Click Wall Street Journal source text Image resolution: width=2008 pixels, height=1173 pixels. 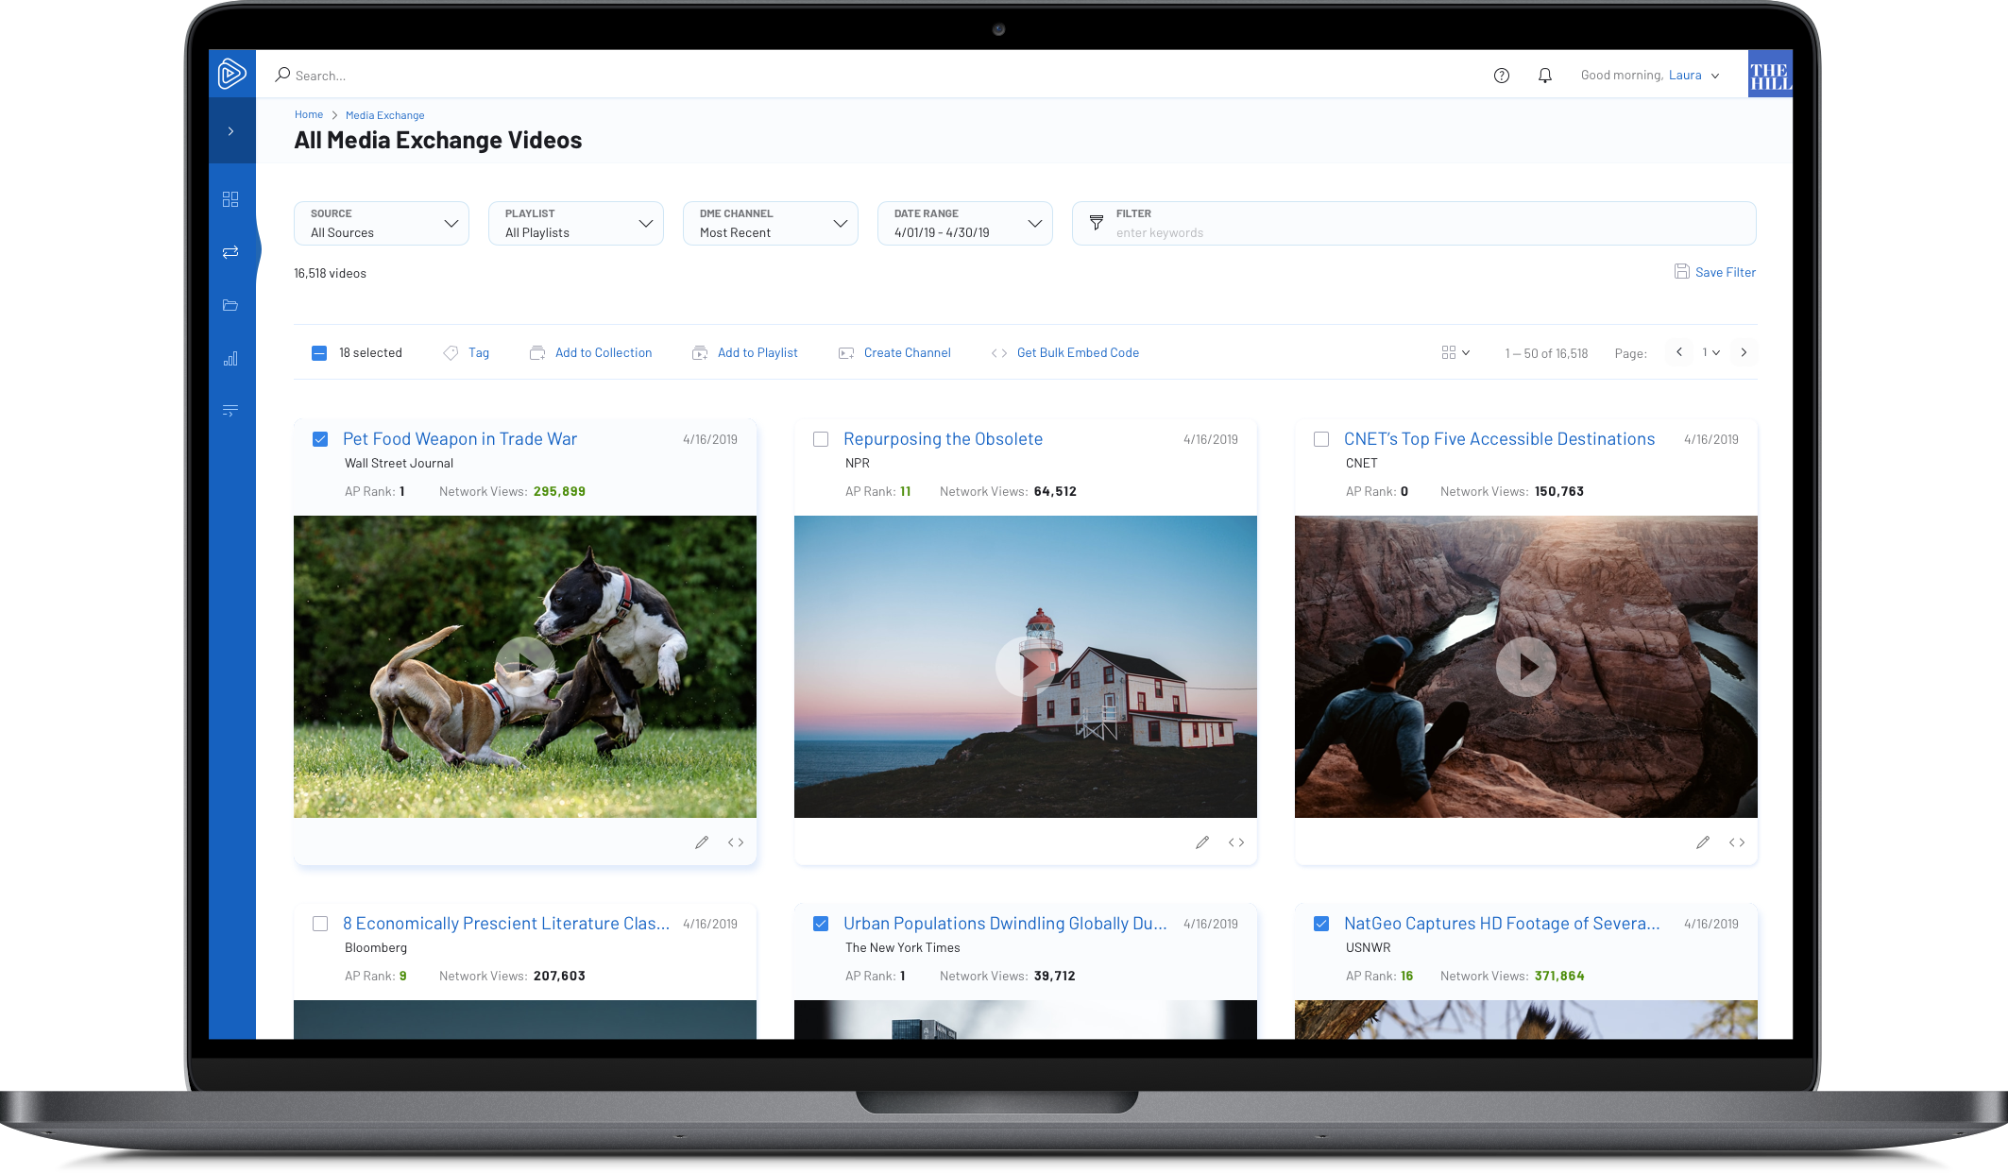399,464
